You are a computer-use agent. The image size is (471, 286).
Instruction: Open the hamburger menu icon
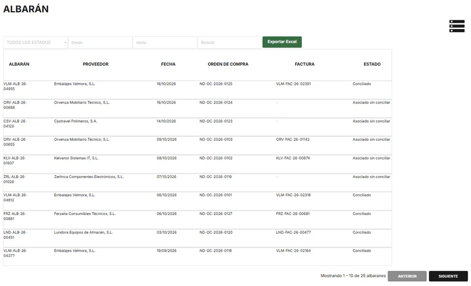pos(457,26)
